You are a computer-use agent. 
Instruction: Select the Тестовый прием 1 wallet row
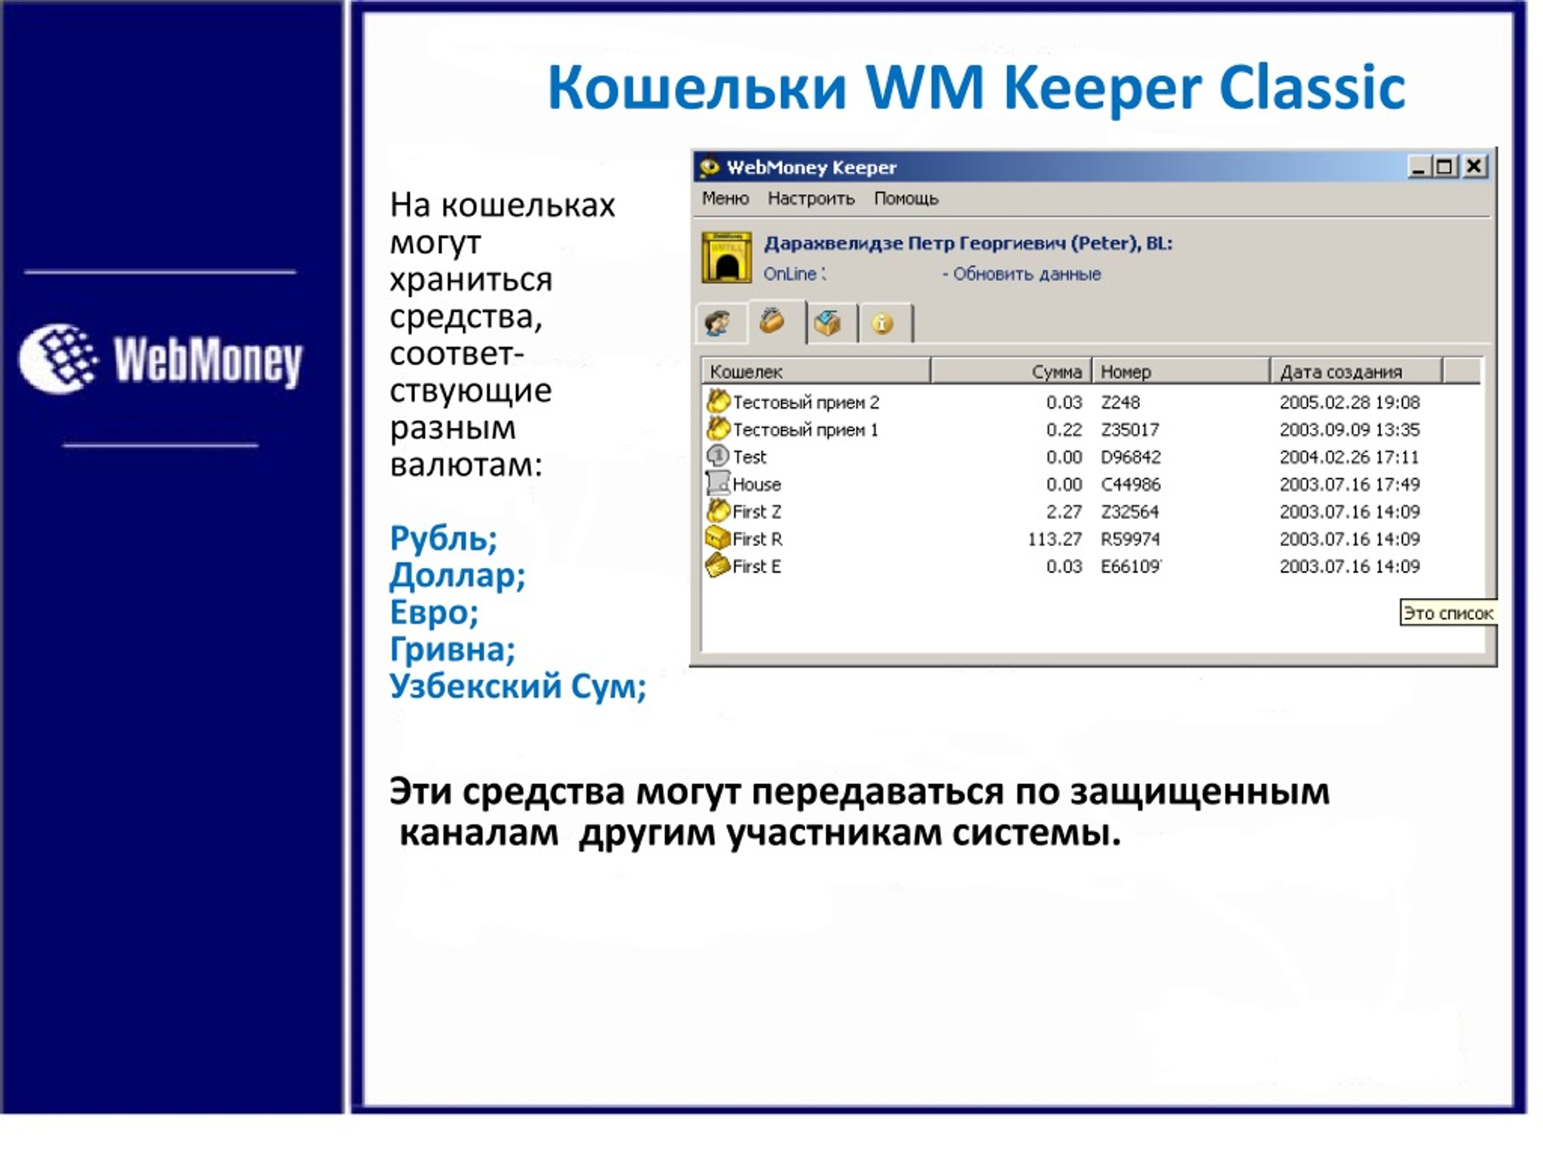click(1092, 429)
